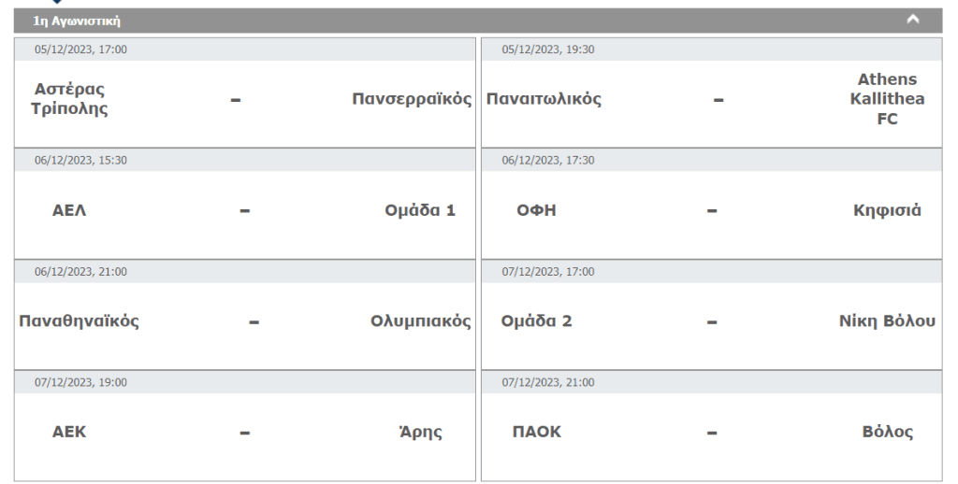Click Athens Kallithea FC team name
The height and width of the screenshot is (484, 958).
[887, 99]
